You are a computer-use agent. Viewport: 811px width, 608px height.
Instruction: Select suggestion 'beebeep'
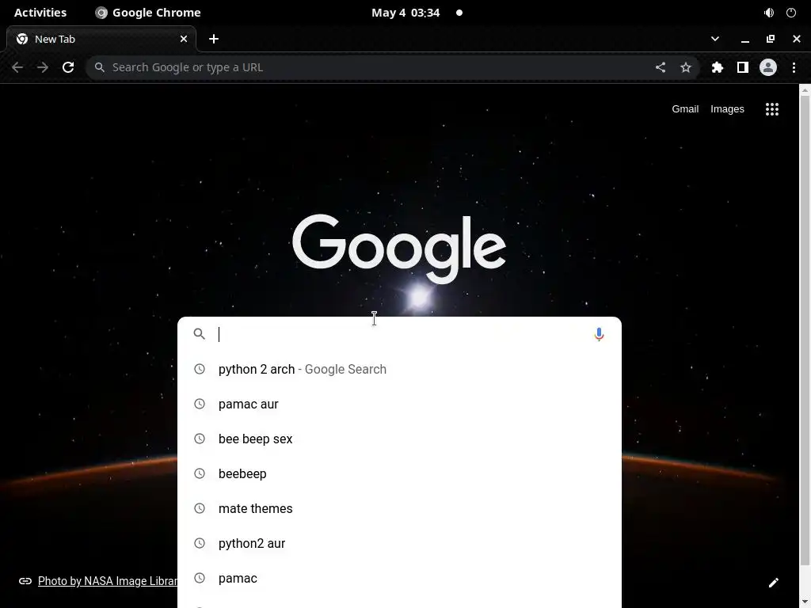[399, 473]
